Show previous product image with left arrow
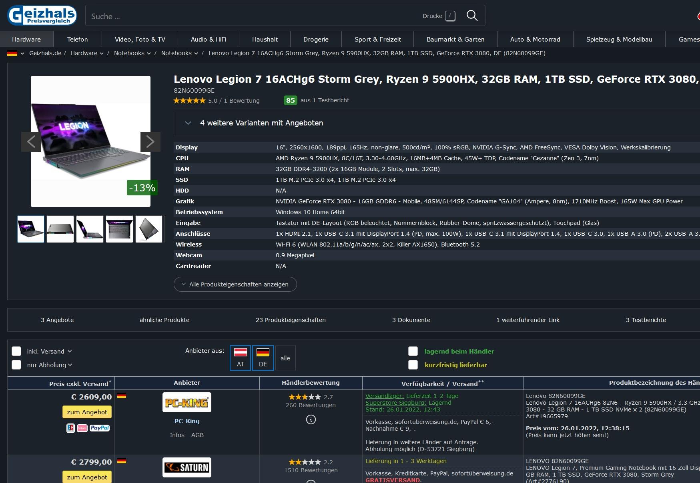This screenshot has height=483, width=700. (x=31, y=142)
